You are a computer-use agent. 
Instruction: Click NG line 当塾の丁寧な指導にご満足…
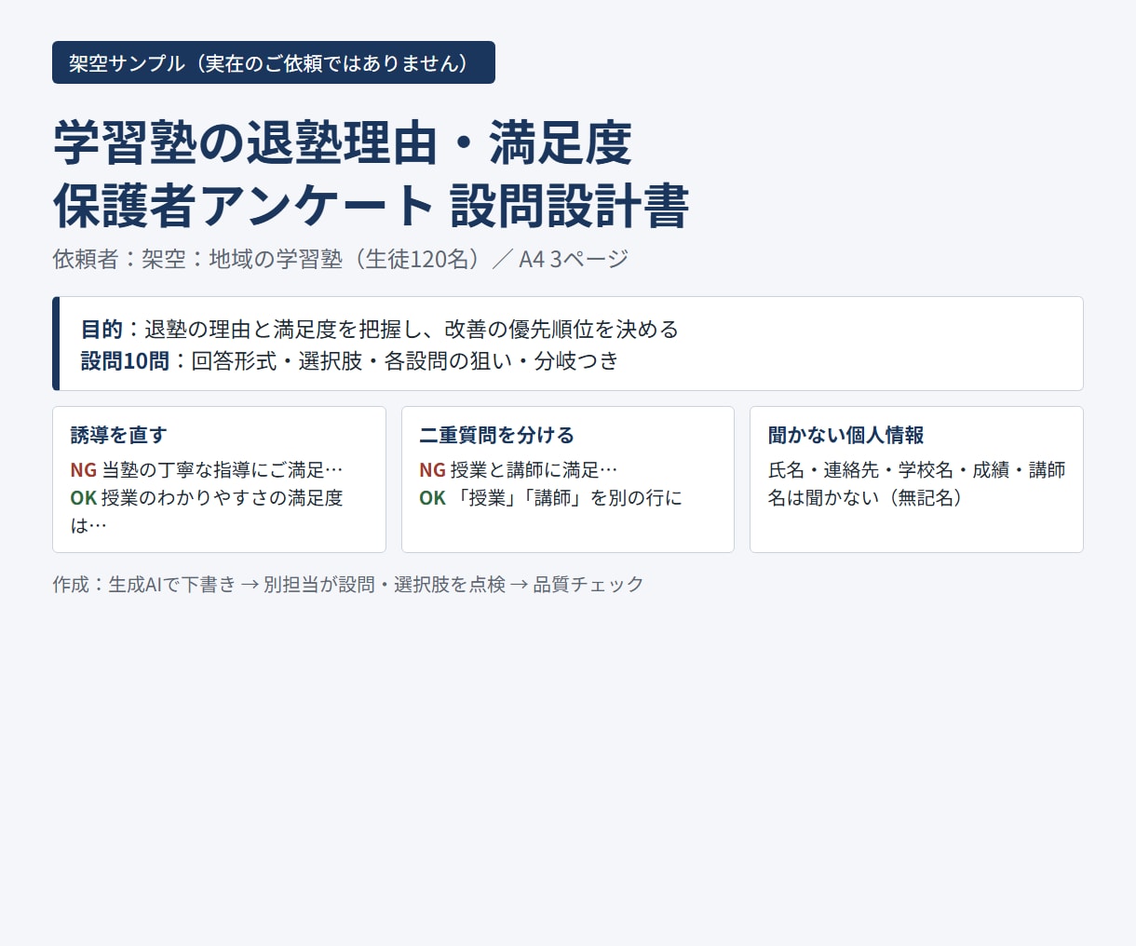(207, 470)
